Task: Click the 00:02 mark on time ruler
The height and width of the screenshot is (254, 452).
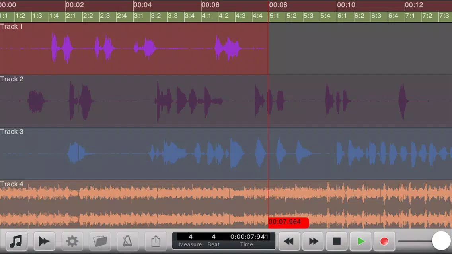Action: (x=75, y=5)
